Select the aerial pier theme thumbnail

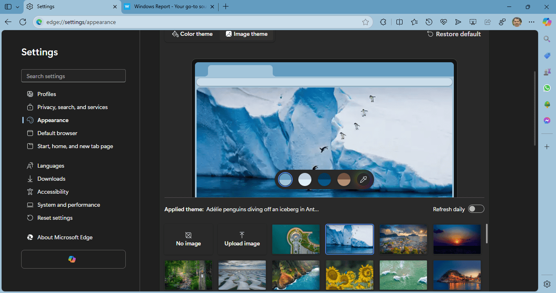point(296,239)
